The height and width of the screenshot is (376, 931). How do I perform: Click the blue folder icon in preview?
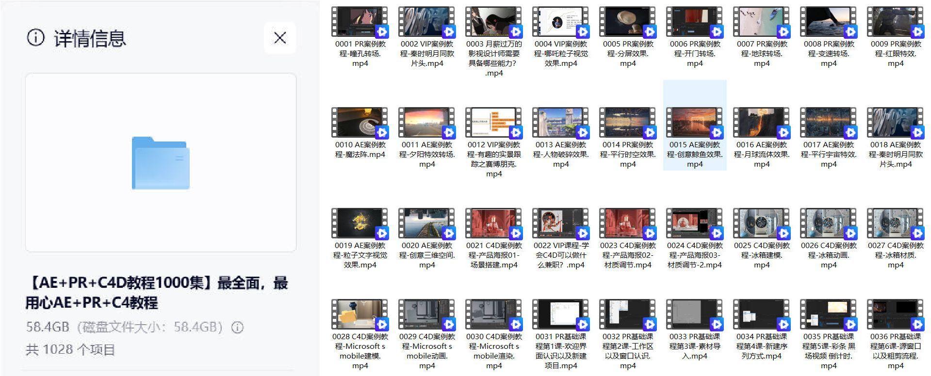tap(161, 163)
